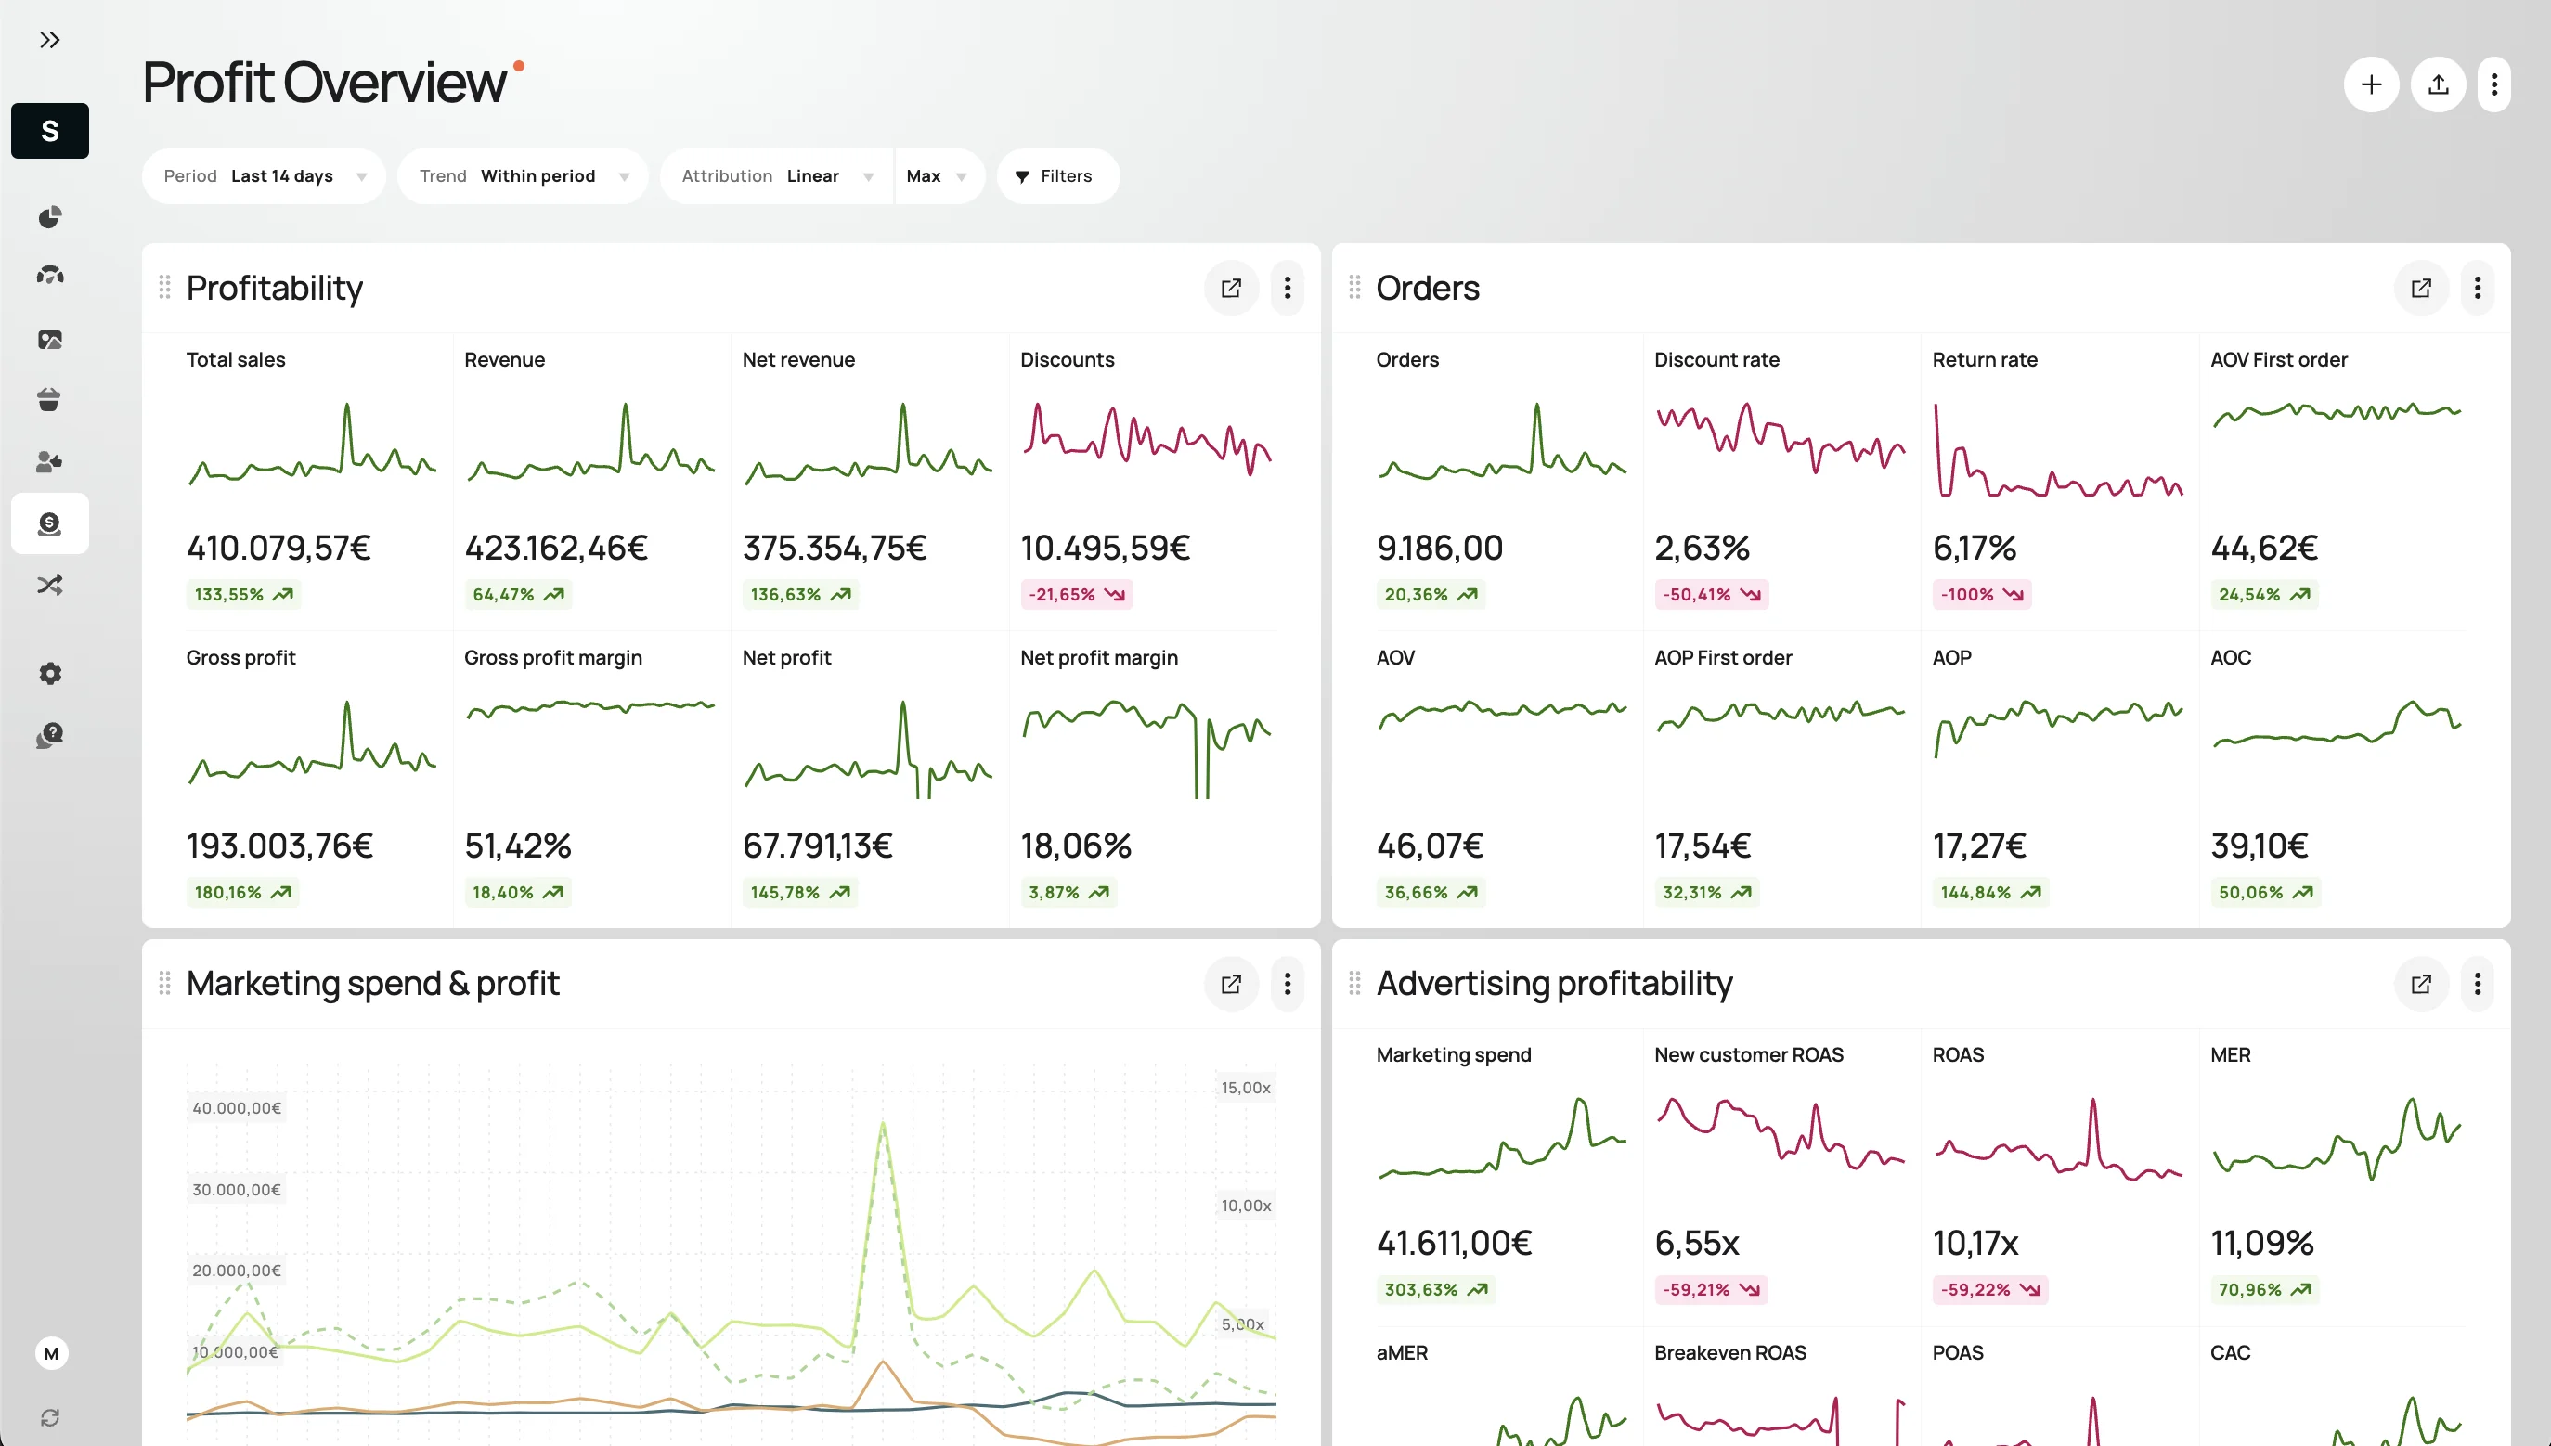The image size is (2551, 1446).
Task: Grab the Profitability panel drag handle
Action: tap(165, 288)
